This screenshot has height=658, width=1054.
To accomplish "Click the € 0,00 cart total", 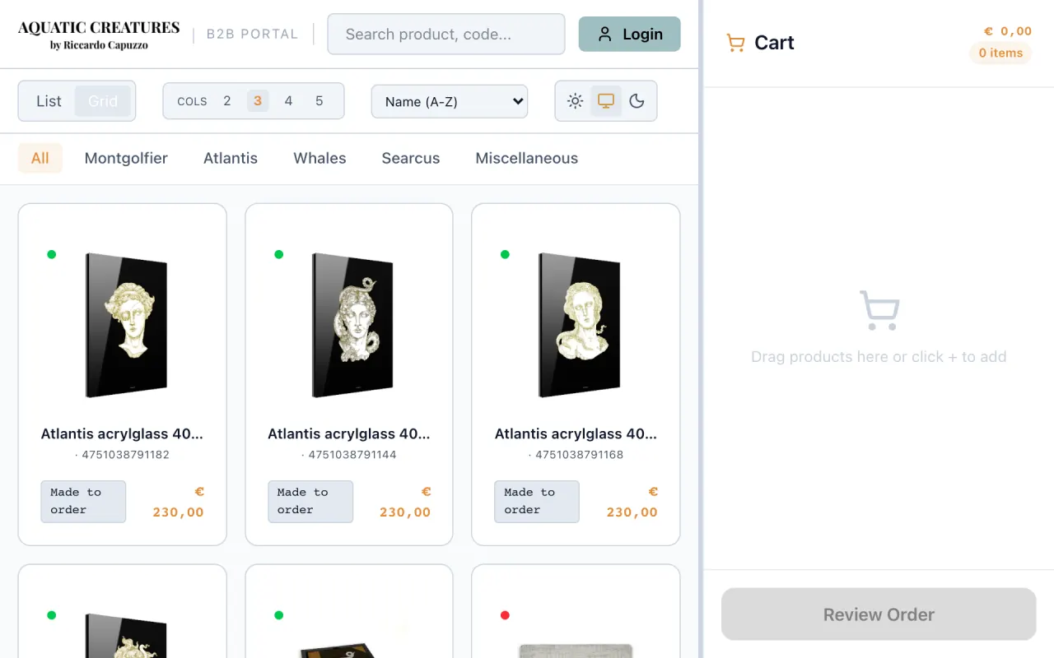I will click(x=1008, y=31).
